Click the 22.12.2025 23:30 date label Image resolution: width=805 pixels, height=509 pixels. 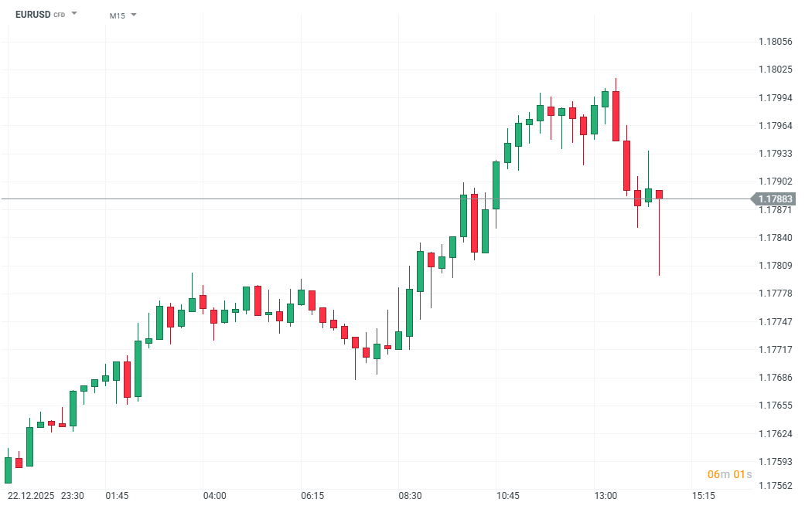[46, 495]
